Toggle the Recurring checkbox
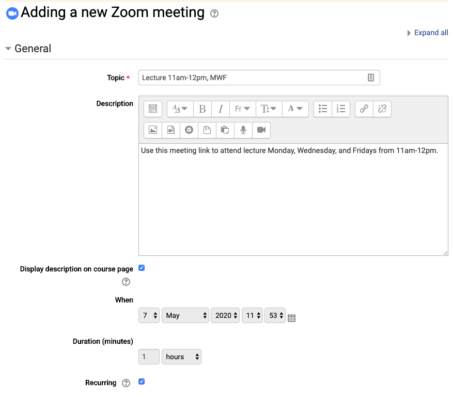This screenshot has width=453, height=397. coord(142,381)
